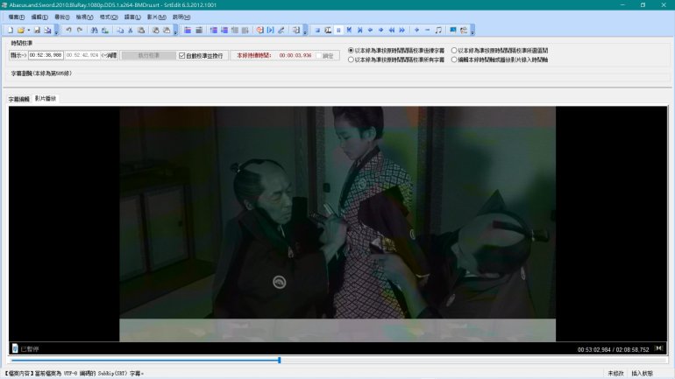The height and width of the screenshot is (379, 675).
Task: Click the highlighted pause button in the toolbar
Action: click(x=338, y=30)
